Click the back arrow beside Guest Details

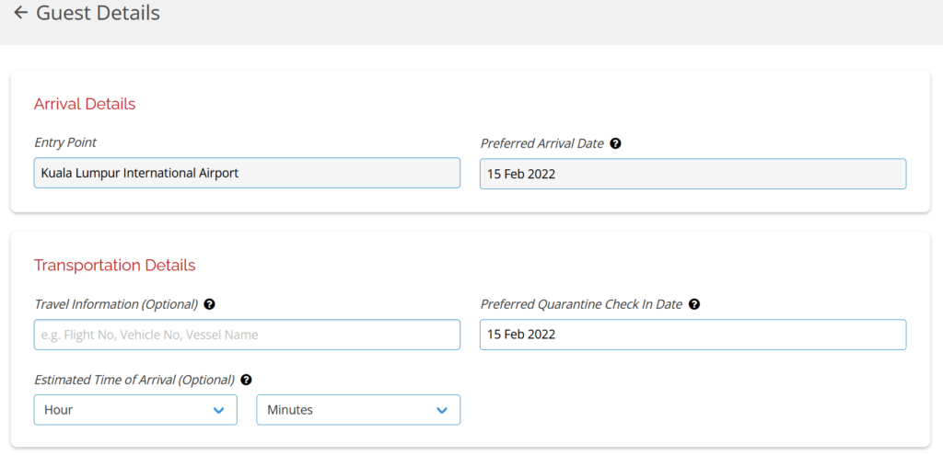coord(20,14)
